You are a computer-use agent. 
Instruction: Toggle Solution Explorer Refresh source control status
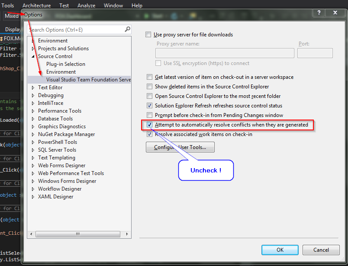(x=150, y=106)
